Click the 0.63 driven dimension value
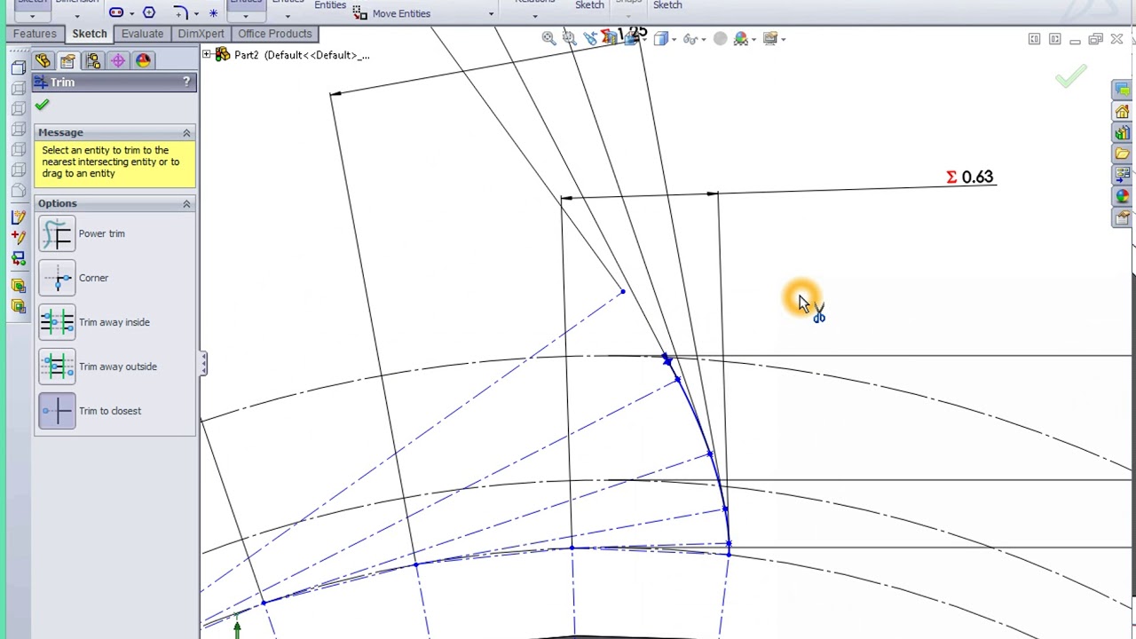Screen dimensions: 1136x639 976,177
